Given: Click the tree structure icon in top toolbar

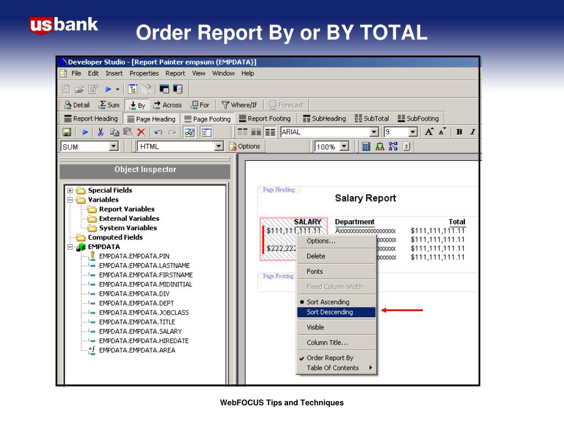Looking at the screenshot, I should coord(133,89).
